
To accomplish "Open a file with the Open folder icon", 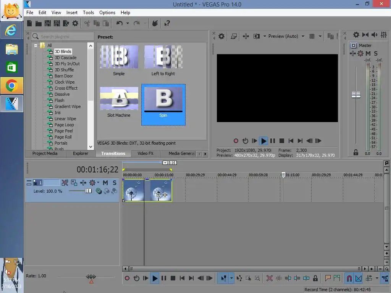I will pos(39,23).
